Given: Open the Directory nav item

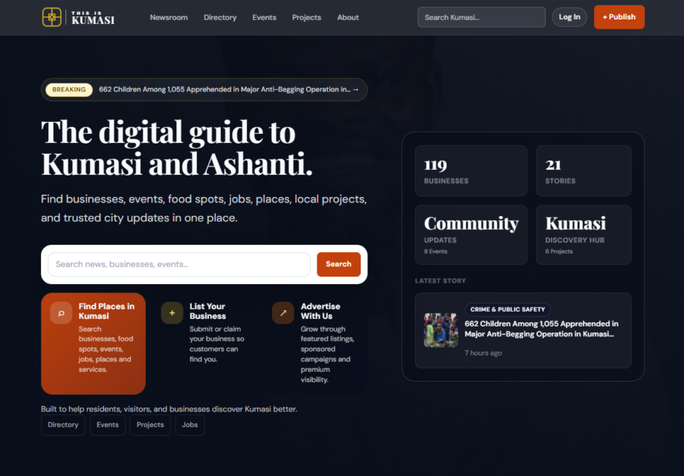Looking at the screenshot, I should coord(220,17).
